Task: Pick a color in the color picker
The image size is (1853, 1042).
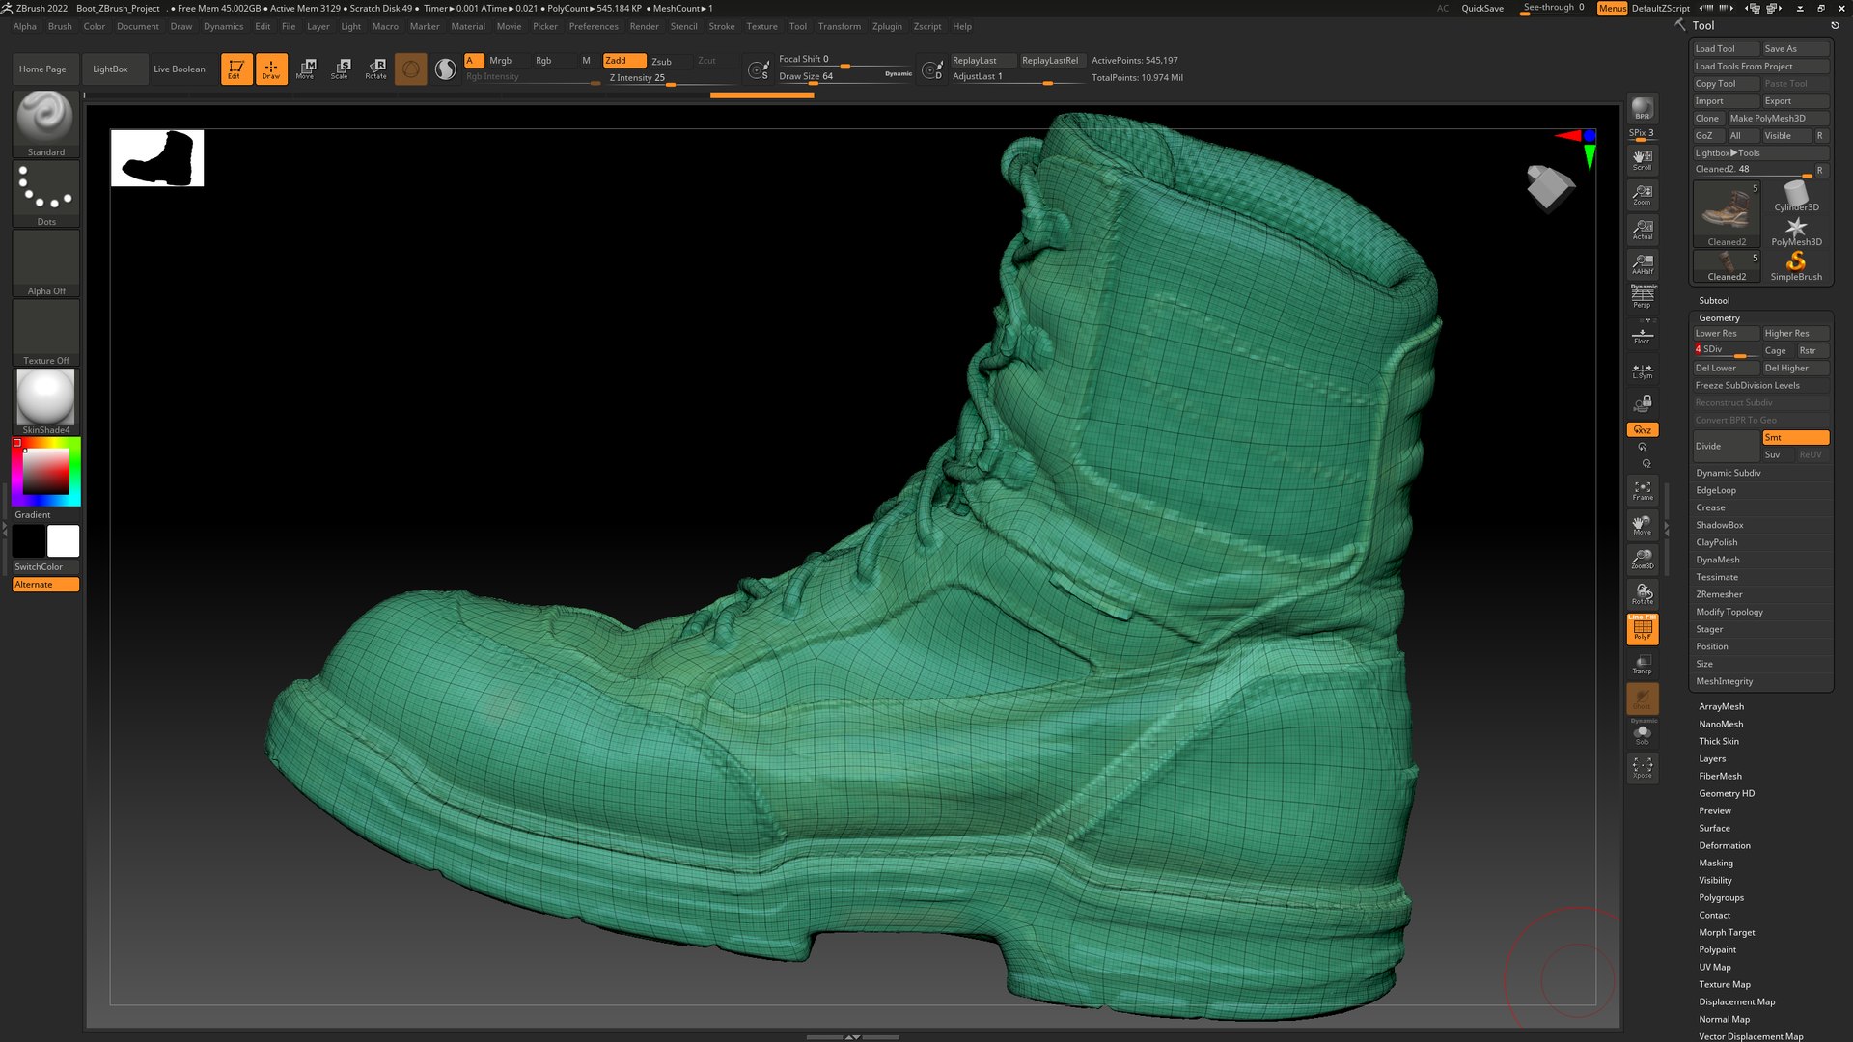Action: point(46,472)
